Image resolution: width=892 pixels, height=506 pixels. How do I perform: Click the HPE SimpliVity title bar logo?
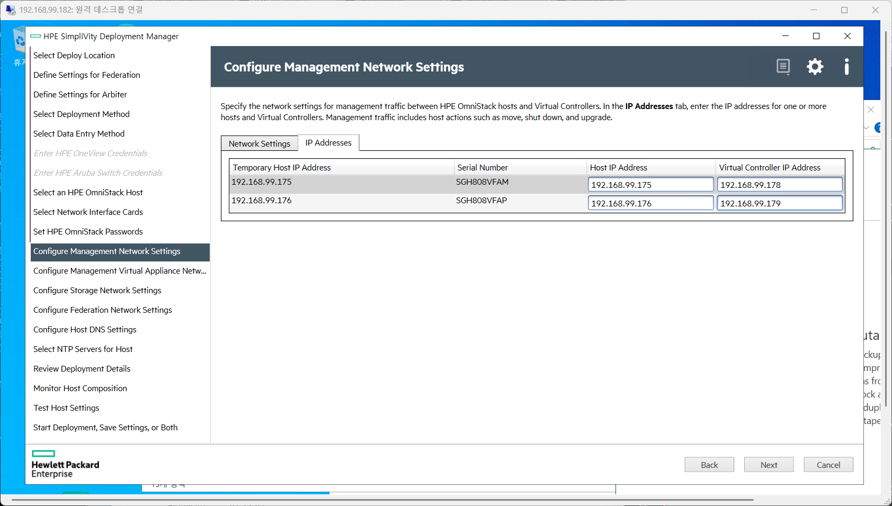coord(35,36)
